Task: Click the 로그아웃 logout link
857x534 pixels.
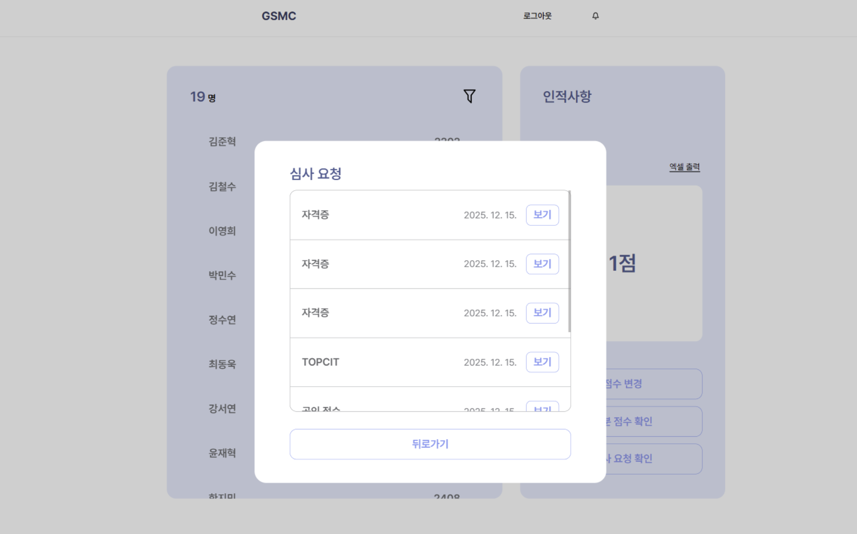Action: pos(537,16)
